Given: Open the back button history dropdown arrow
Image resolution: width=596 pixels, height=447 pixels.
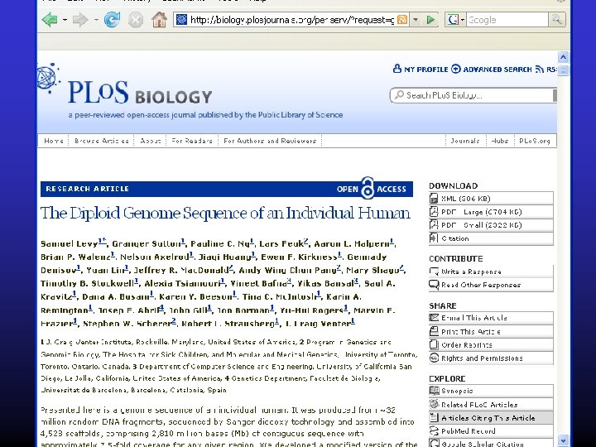Looking at the screenshot, I should coord(65,20).
